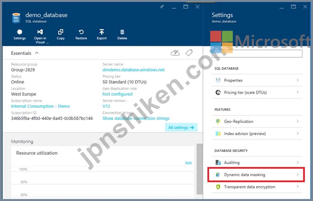Image resolution: width=313 pixels, height=201 pixels.
Task: Open Pricing tier (scale DTUs) settings
Action: point(257,92)
